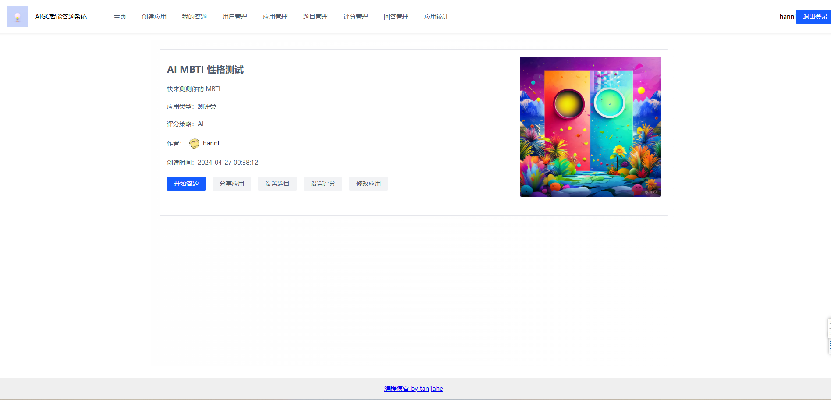Click the AIGC智能答题系统 site title
This screenshot has width=831, height=400.
[x=61, y=17]
